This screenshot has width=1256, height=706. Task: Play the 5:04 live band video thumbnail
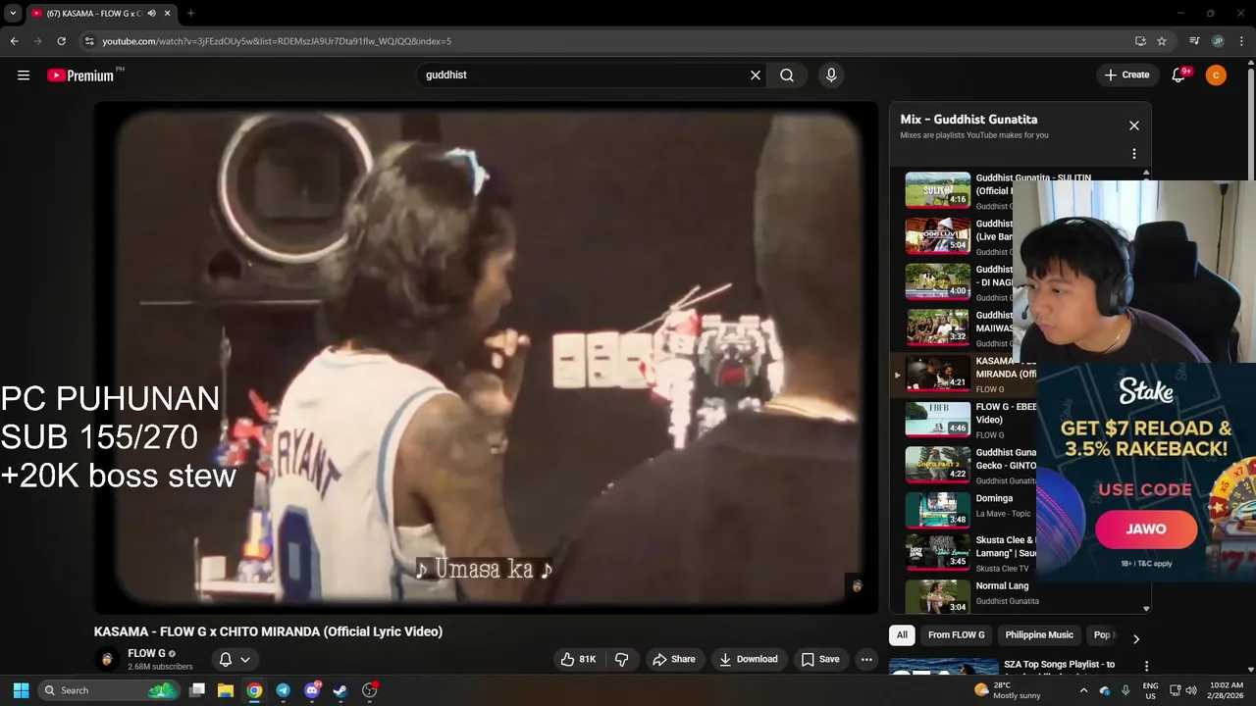938,236
